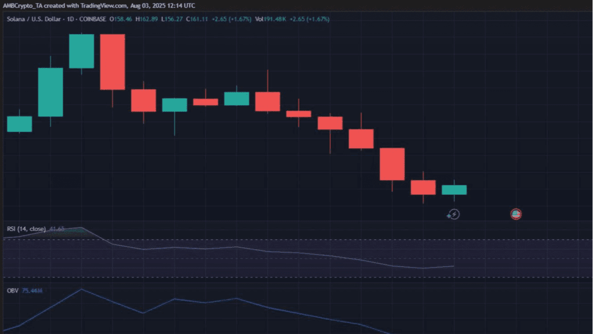This screenshot has width=593, height=334.
Task: Click the OBV value 75.44M
Action: pyautogui.click(x=32, y=291)
